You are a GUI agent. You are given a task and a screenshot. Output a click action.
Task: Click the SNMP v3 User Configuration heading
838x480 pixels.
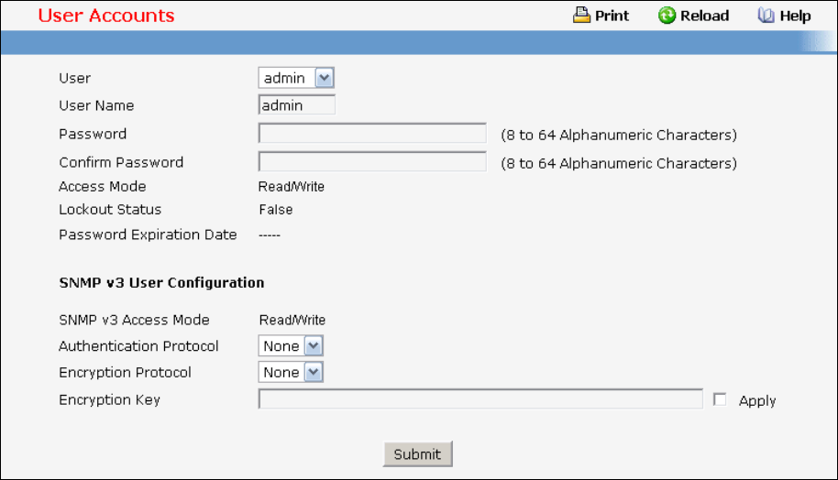[x=161, y=283]
